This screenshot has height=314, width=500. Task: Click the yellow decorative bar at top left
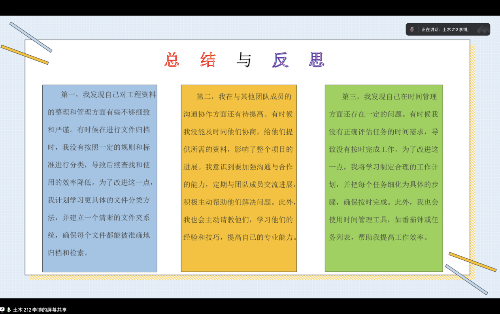(25, 55)
